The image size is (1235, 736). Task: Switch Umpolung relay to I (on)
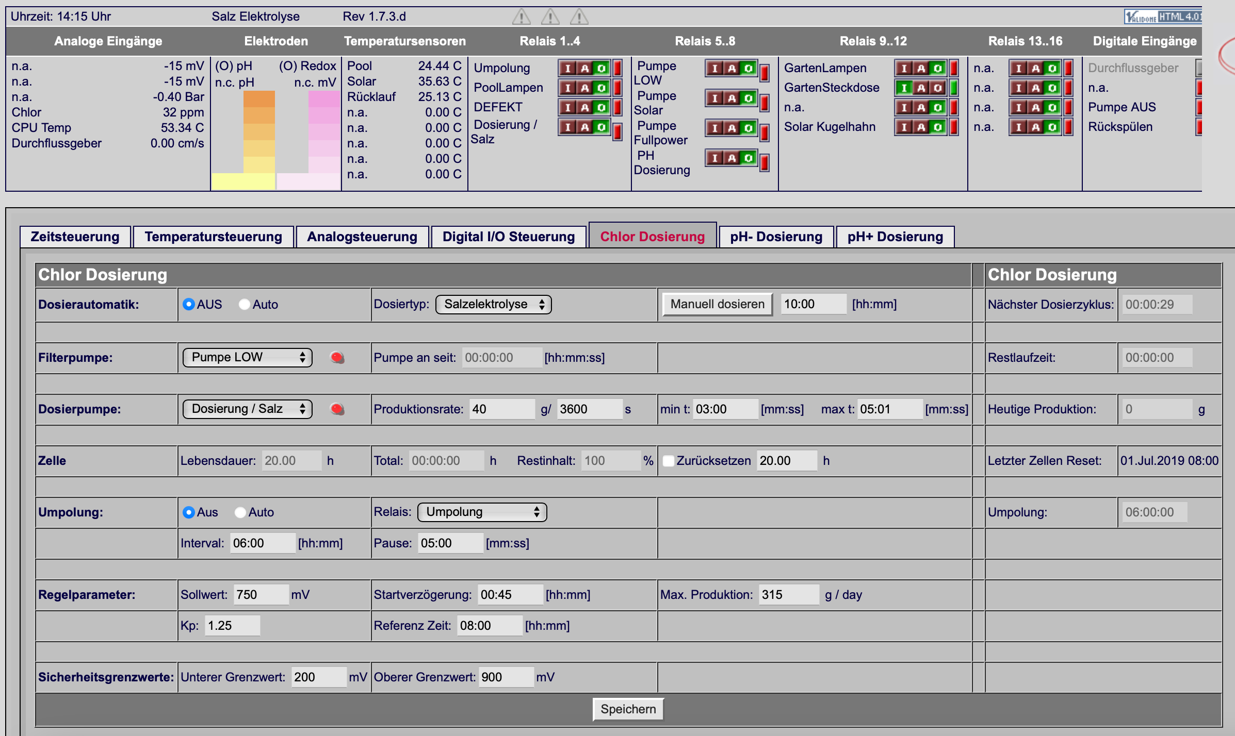[568, 68]
